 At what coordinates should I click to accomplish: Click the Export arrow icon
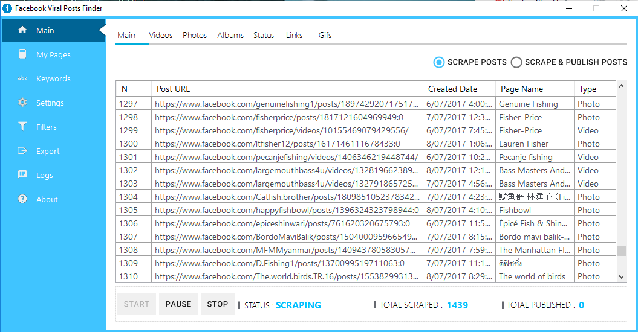point(22,151)
